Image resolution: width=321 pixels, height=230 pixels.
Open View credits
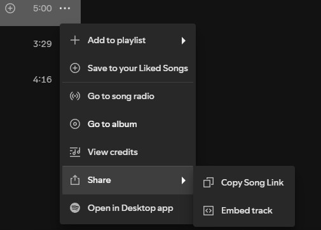coord(128,152)
